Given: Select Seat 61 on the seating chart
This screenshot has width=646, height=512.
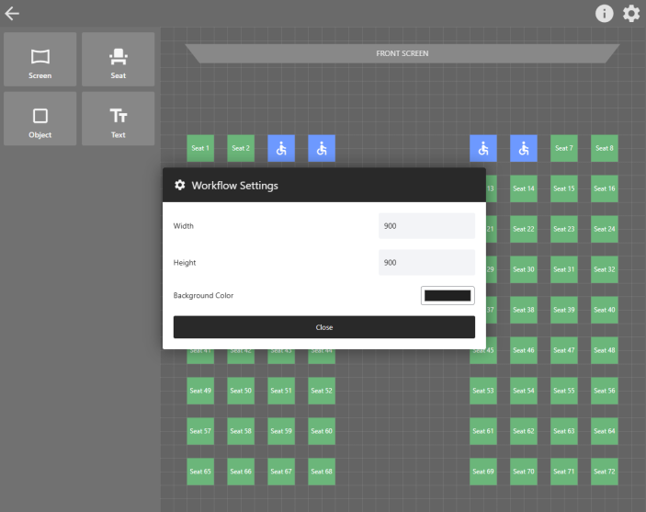Looking at the screenshot, I should (x=483, y=431).
